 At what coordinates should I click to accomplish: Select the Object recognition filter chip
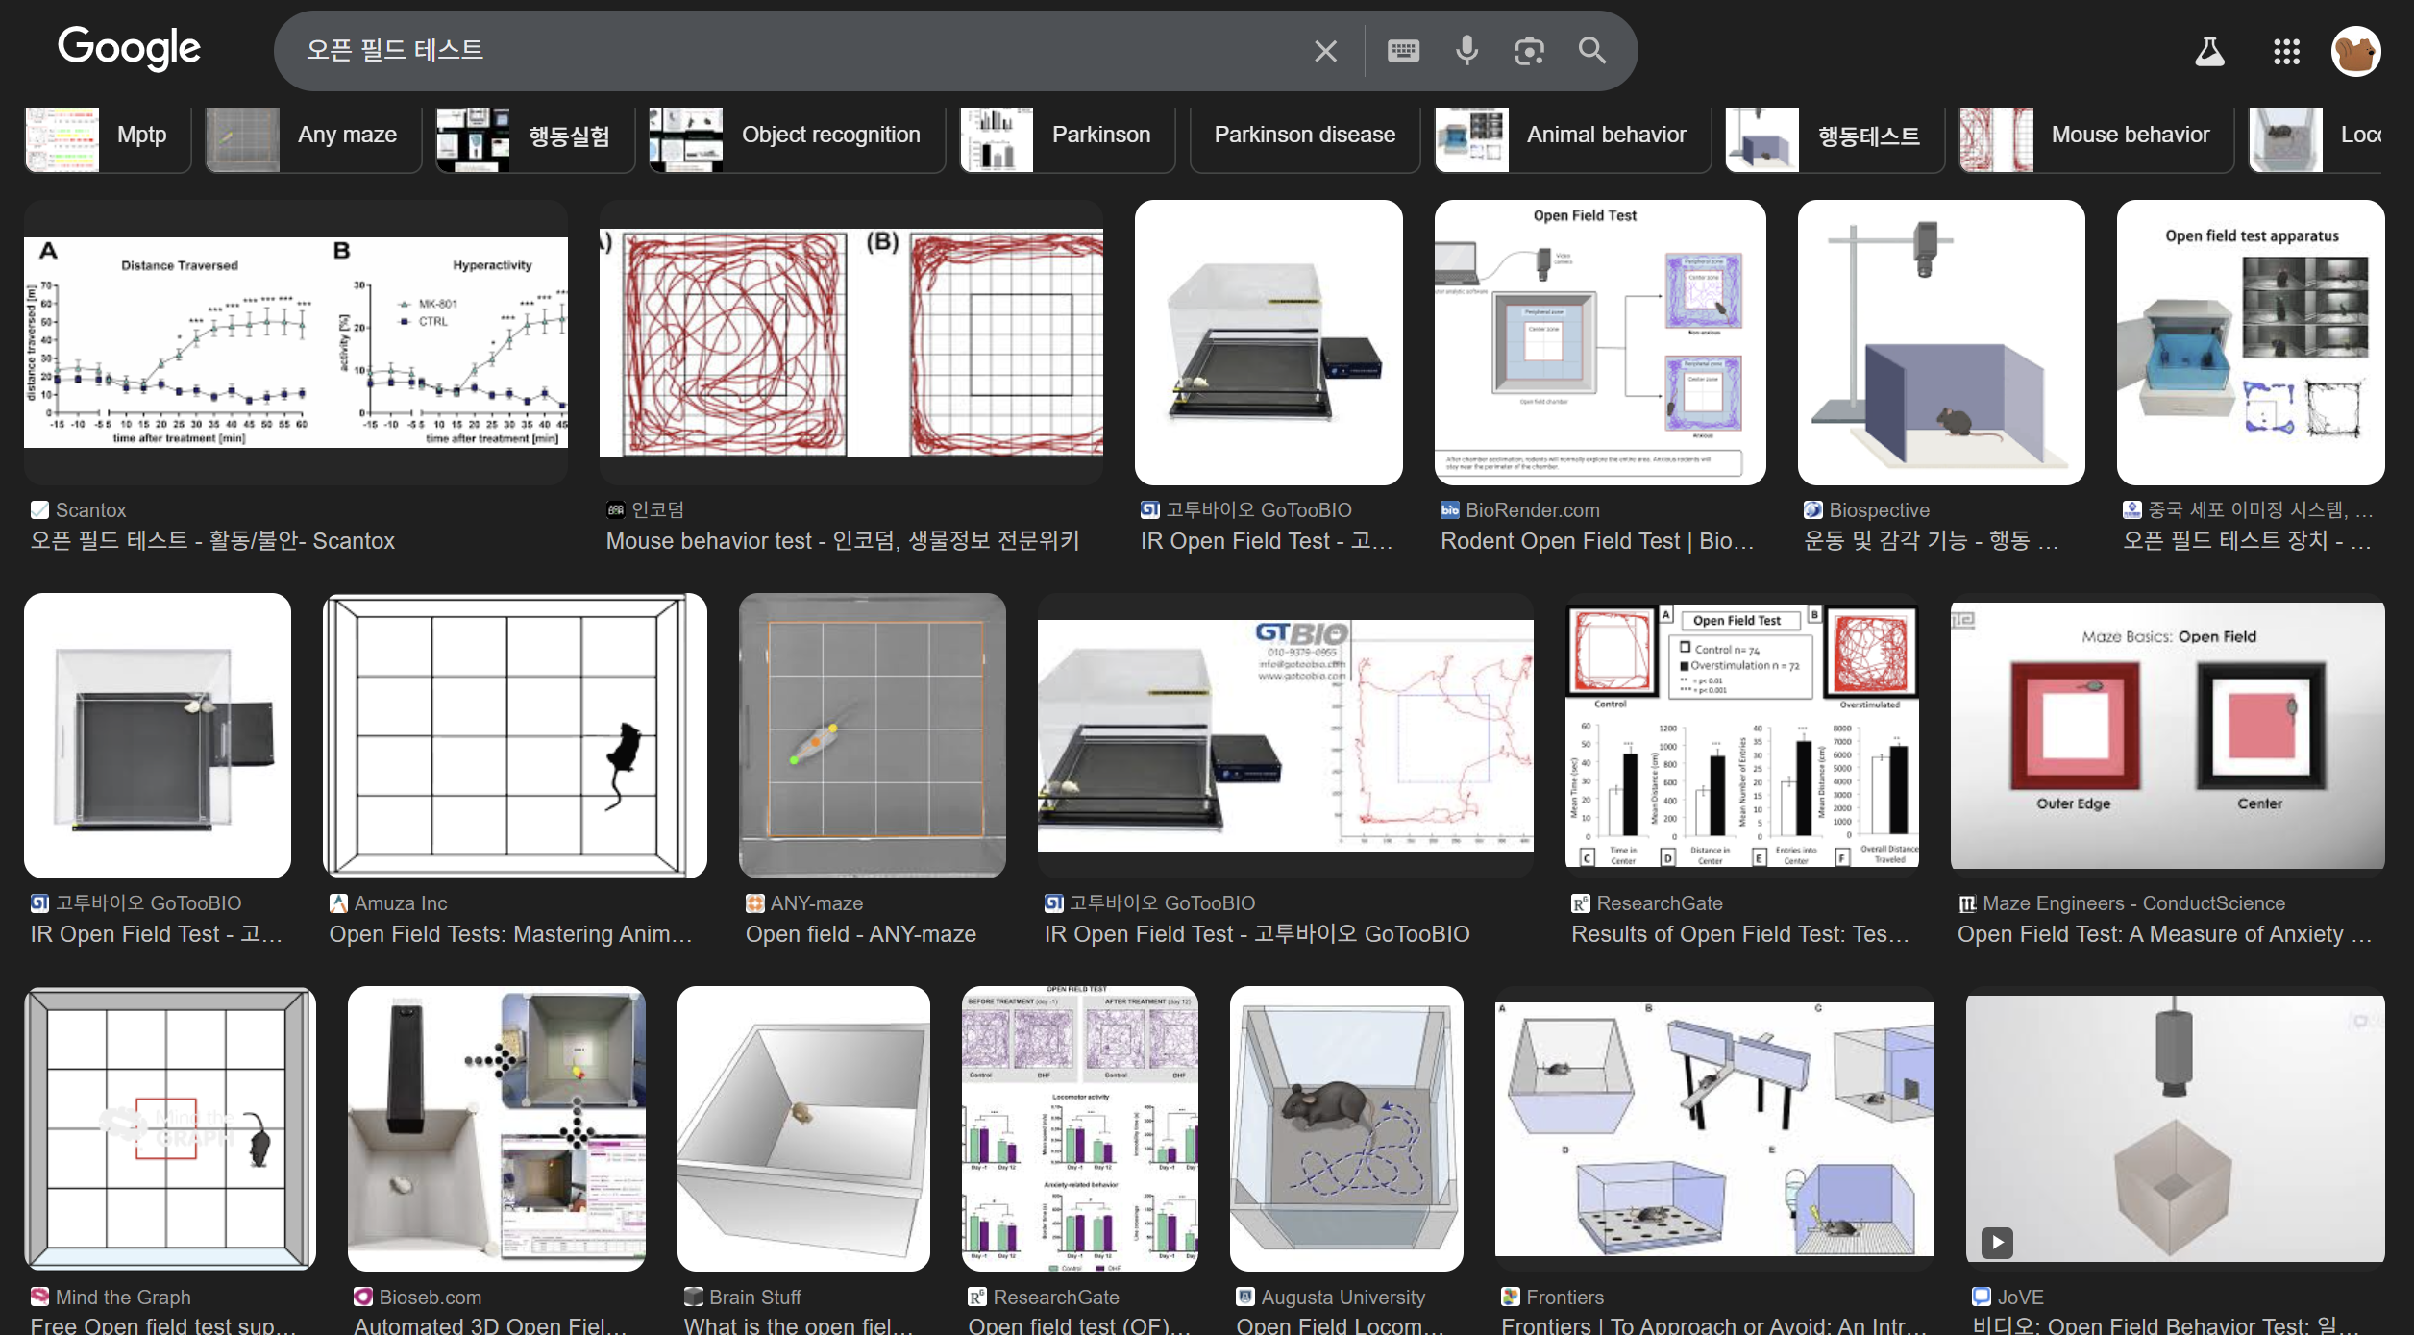click(798, 136)
